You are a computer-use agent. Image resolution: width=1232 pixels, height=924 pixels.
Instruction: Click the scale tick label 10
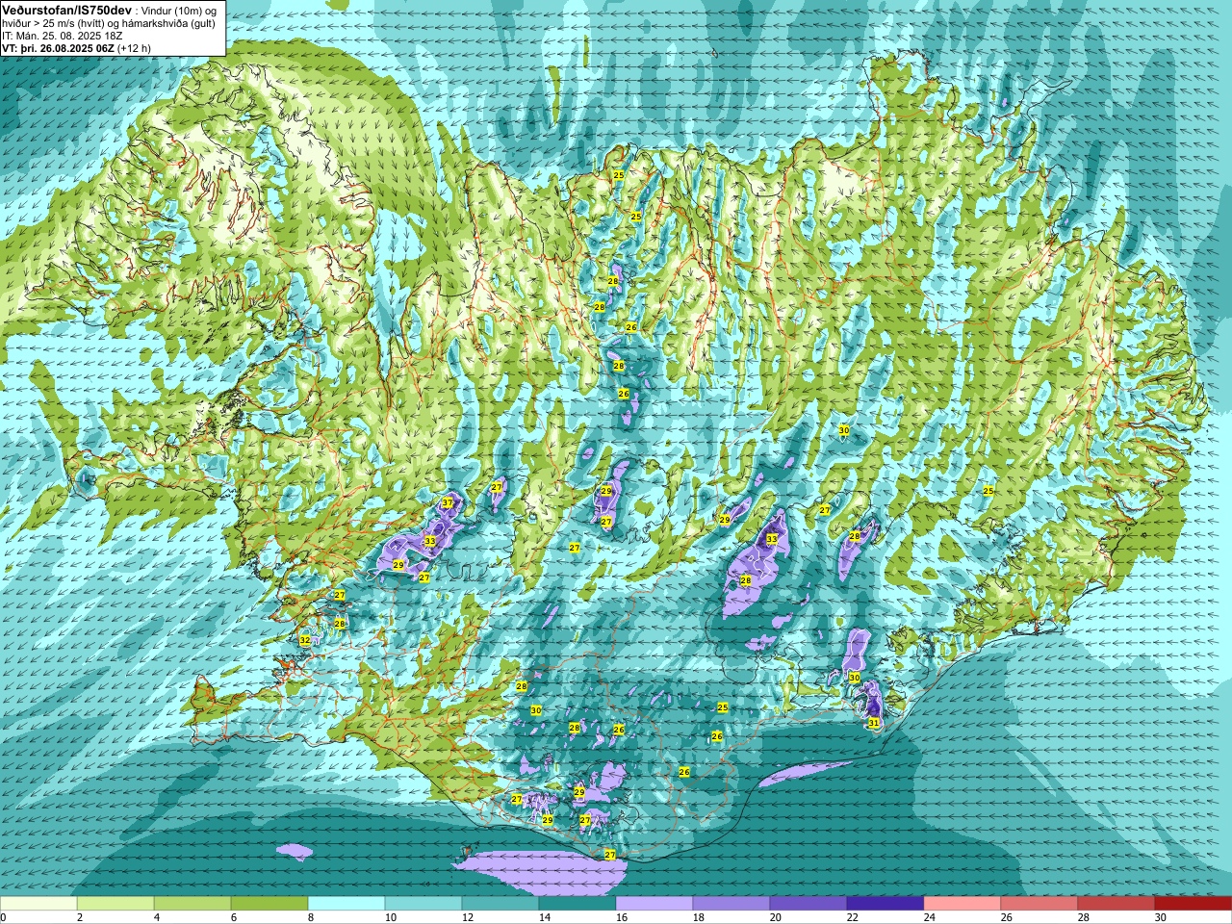pos(390,917)
